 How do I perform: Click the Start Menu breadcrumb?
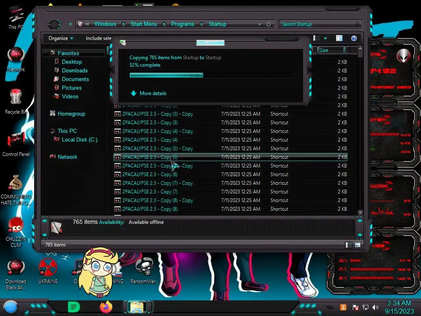coord(143,24)
